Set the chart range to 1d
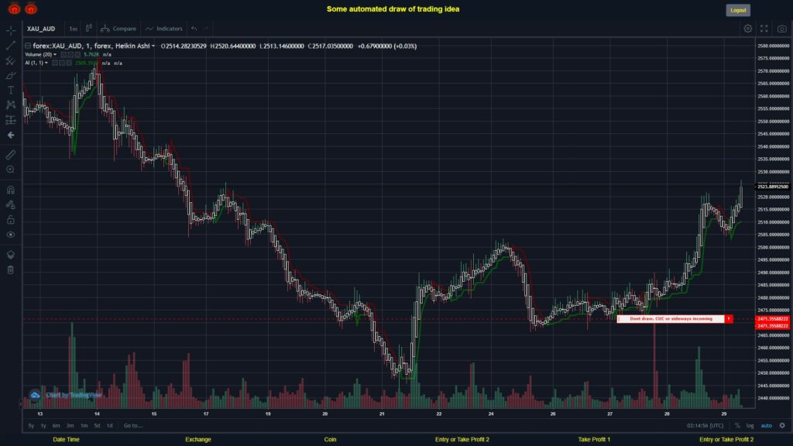This screenshot has width=793, height=446. point(110,426)
